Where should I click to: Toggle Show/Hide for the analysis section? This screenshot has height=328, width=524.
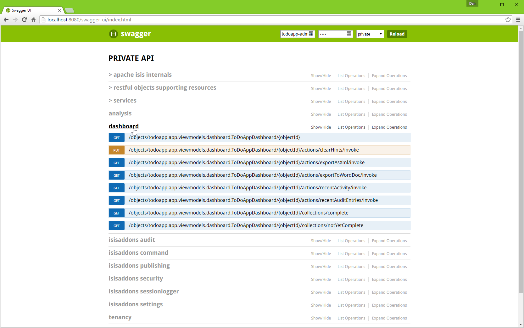[321, 114]
